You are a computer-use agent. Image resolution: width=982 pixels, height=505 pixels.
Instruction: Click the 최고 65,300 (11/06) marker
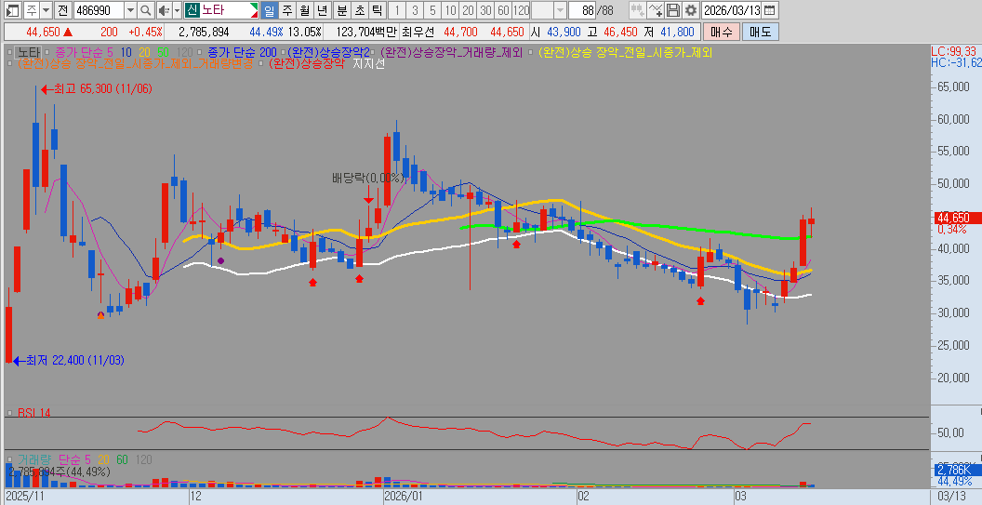click(x=96, y=89)
